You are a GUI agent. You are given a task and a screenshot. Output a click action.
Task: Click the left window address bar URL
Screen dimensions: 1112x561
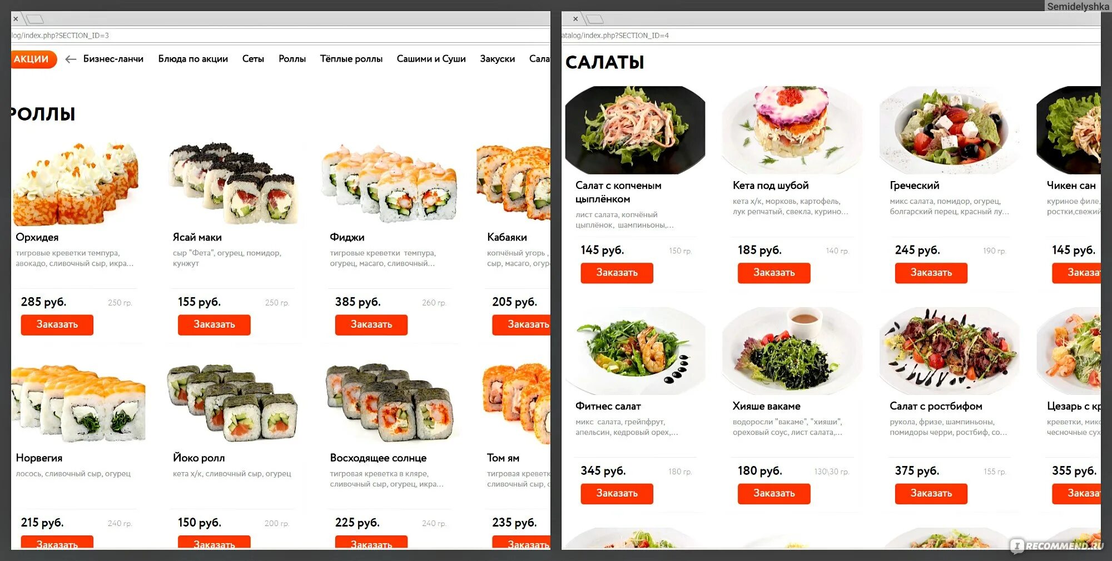(60, 36)
